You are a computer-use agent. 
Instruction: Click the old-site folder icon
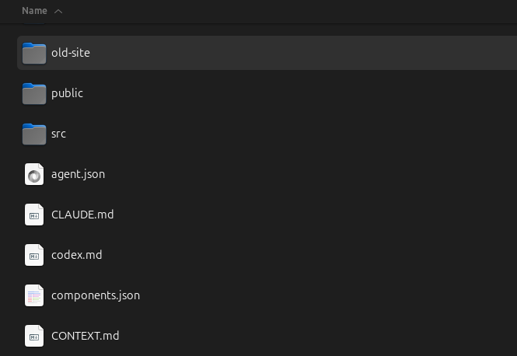coord(34,53)
